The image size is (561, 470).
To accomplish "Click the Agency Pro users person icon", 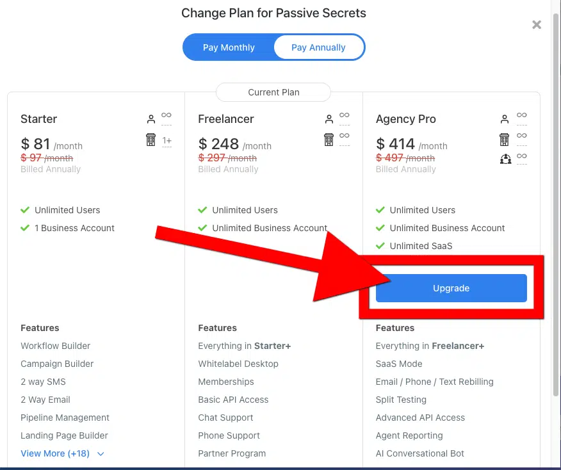I will pos(505,119).
